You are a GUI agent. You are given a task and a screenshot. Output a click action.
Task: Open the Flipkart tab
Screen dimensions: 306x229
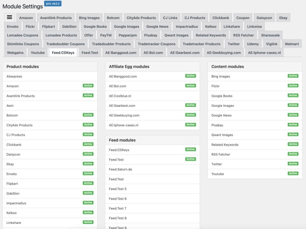pos(48,26)
